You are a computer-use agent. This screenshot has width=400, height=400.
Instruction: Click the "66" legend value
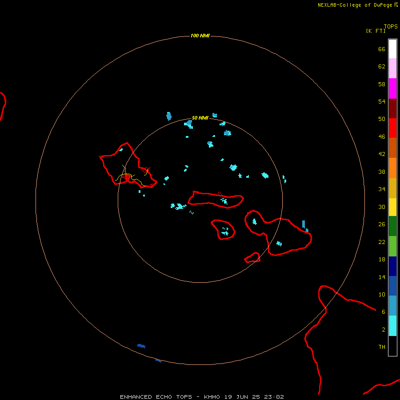(382, 49)
